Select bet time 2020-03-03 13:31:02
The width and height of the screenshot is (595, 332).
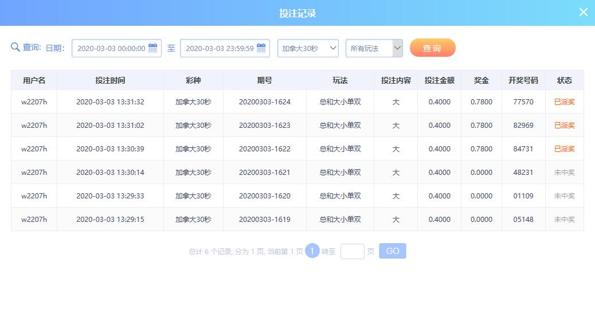pyautogui.click(x=110, y=125)
